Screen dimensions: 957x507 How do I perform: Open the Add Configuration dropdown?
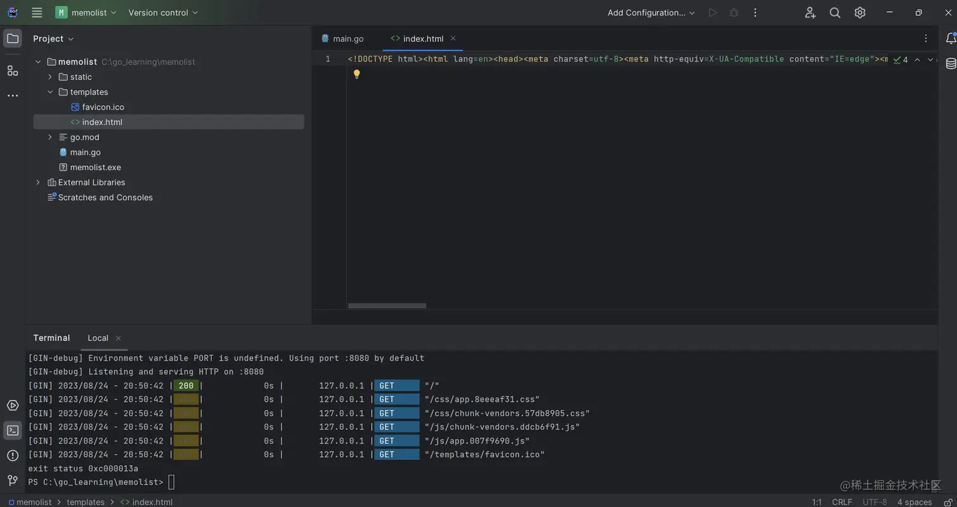tap(651, 13)
